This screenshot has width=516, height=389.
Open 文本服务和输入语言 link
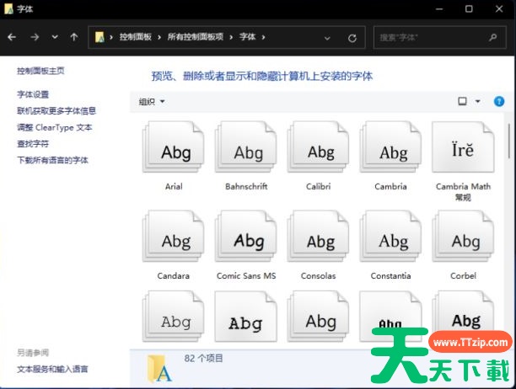(52, 369)
